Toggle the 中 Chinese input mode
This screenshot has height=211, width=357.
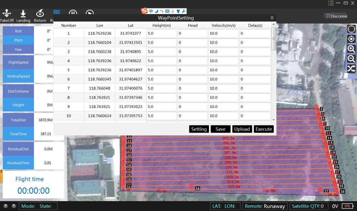point(151,11)
